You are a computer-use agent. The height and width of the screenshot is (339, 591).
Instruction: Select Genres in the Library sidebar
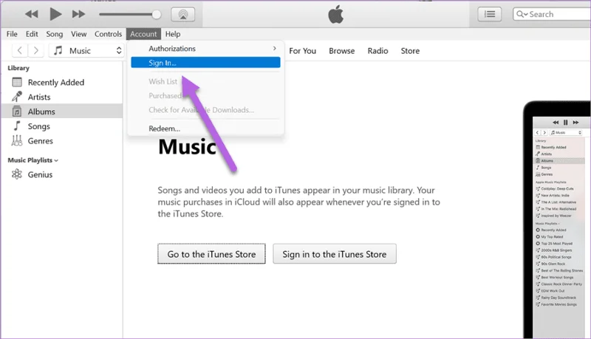point(62,141)
